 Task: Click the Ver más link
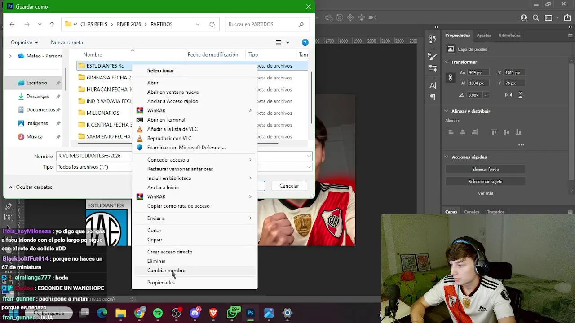pos(486,193)
